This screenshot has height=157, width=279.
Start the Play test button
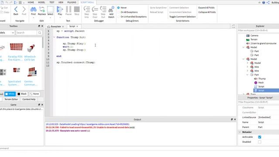pos(60,9)
